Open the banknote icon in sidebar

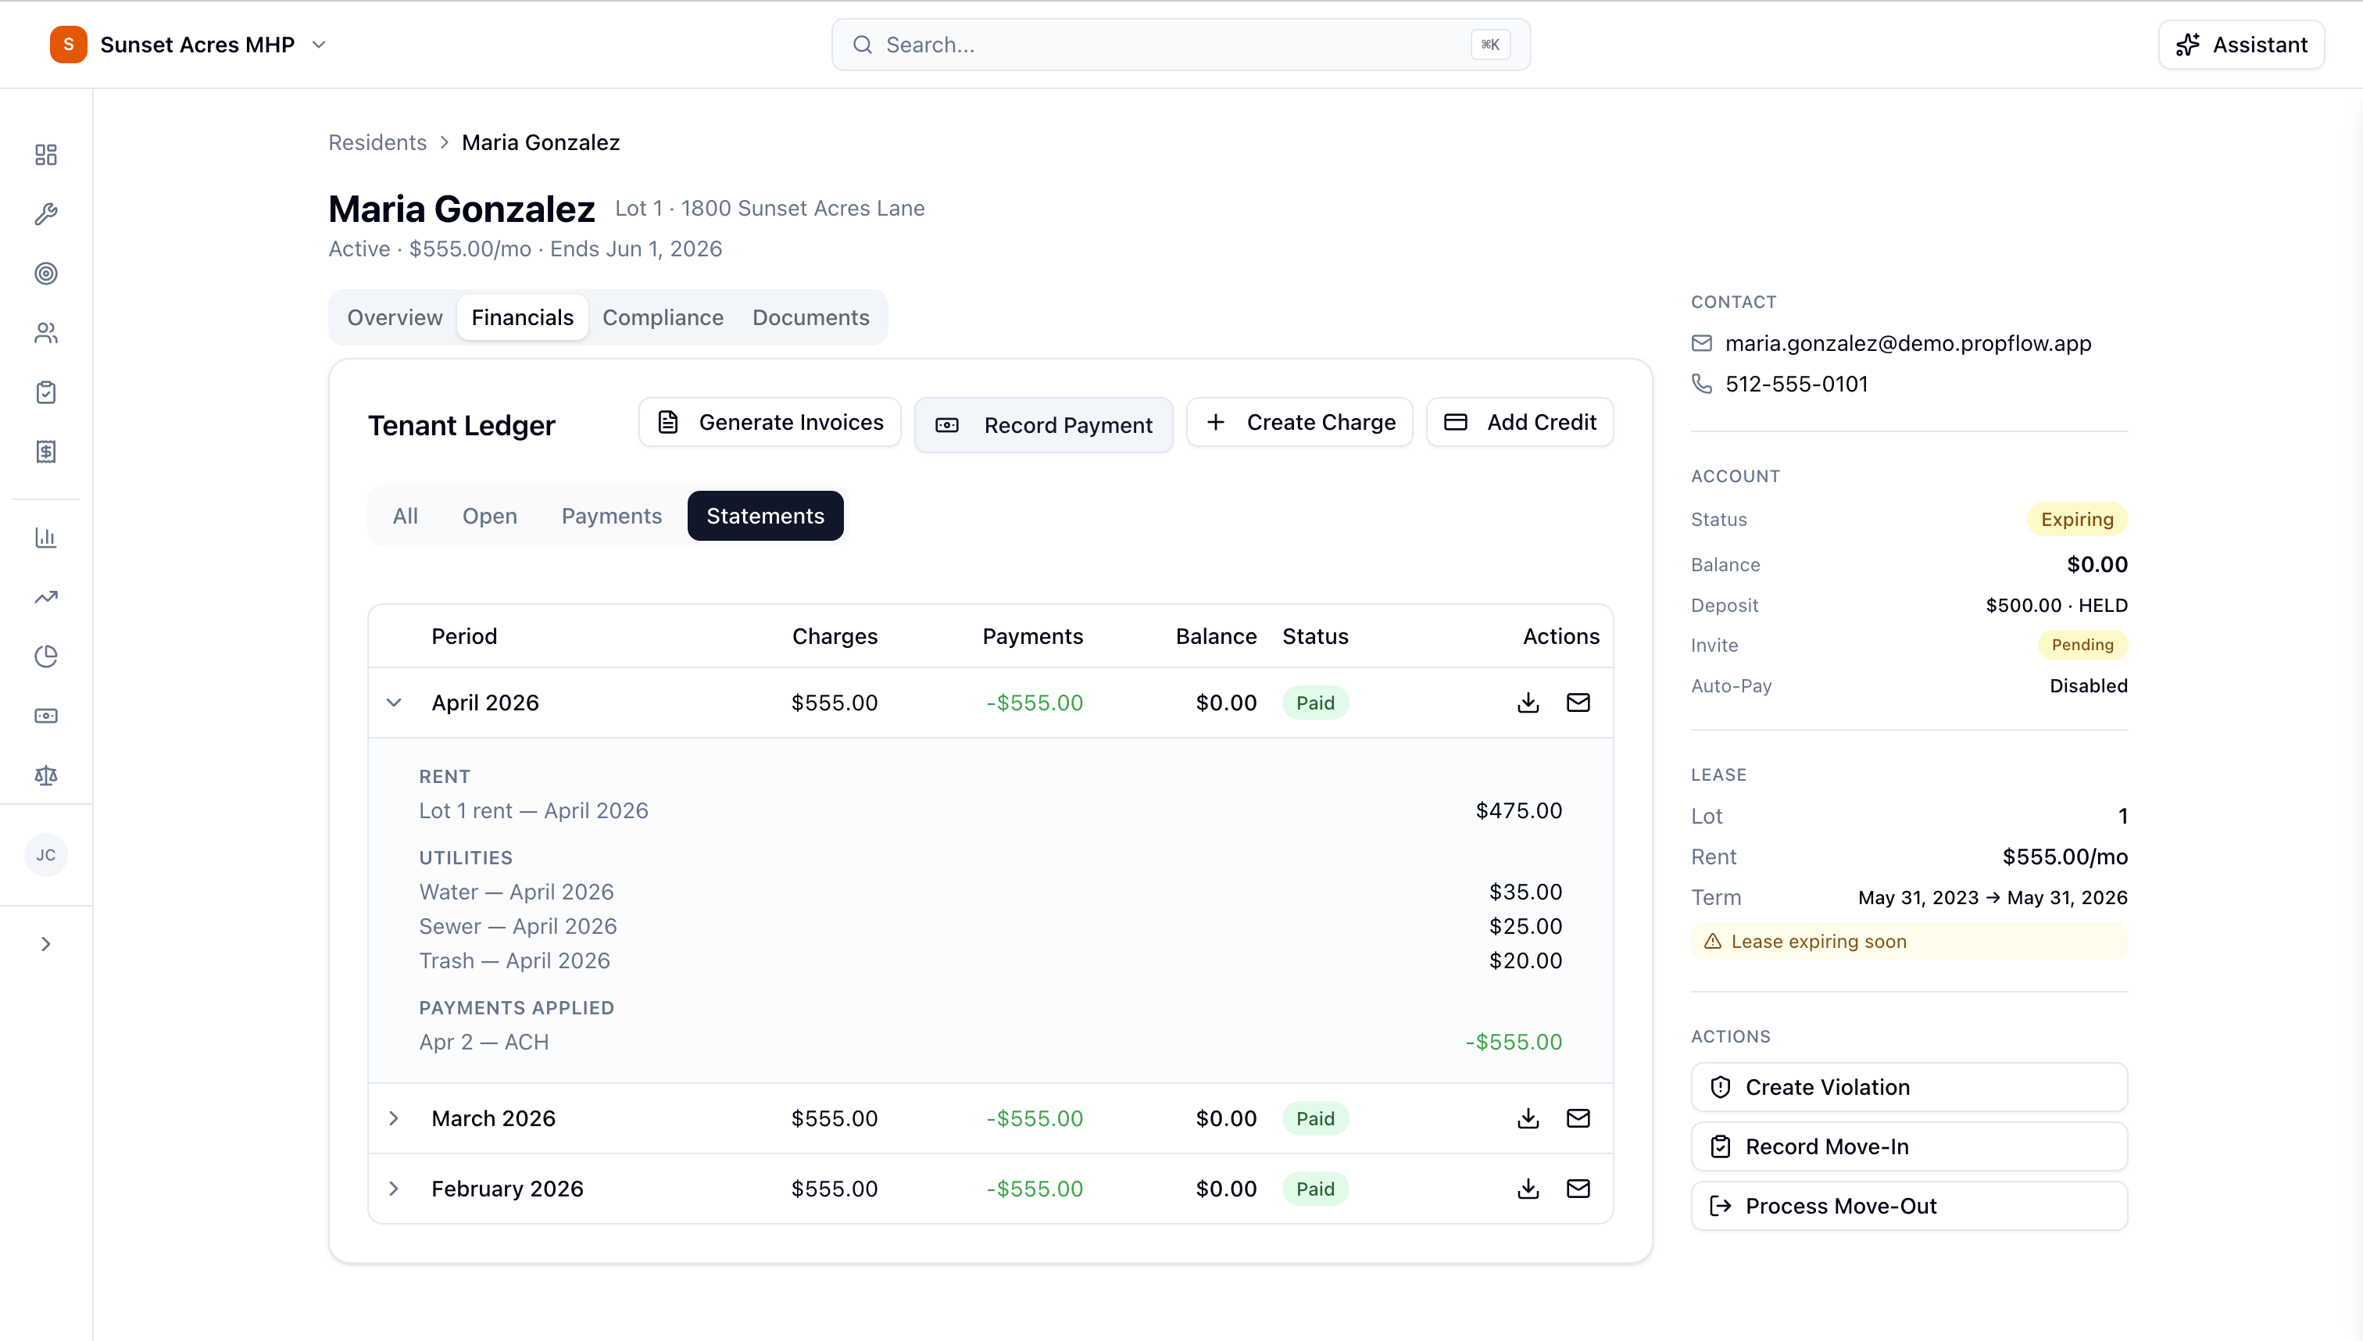46,716
